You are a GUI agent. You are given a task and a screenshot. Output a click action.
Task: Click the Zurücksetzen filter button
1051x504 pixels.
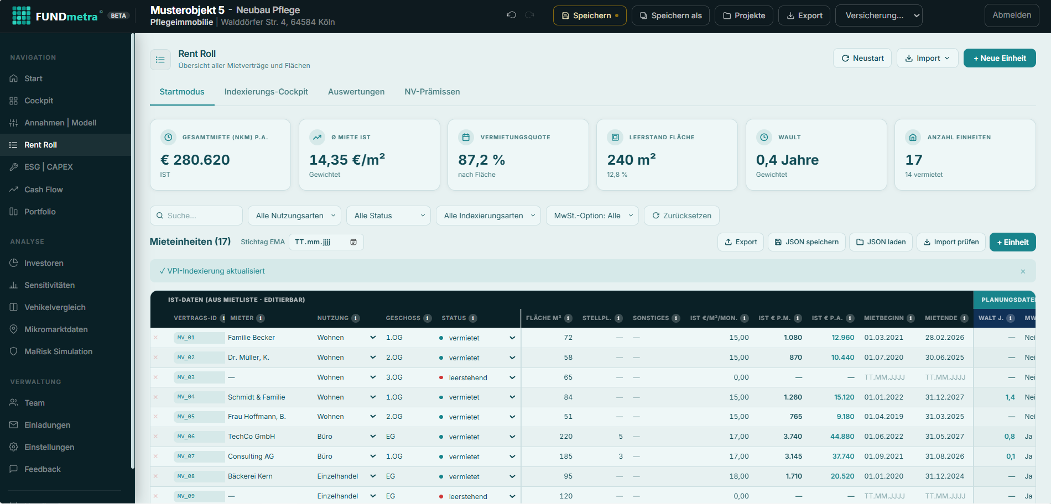pyautogui.click(x=681, y=216)
